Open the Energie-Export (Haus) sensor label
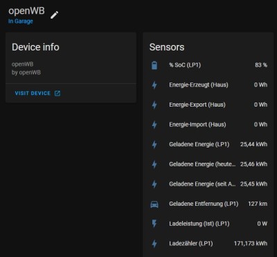 (197, 105)
